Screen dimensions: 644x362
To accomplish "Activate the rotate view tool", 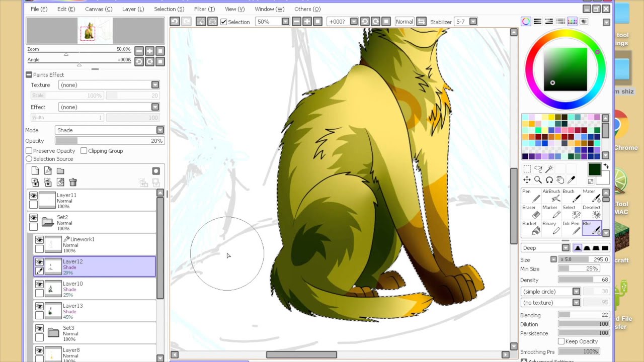I will click(x=549, y=180).
